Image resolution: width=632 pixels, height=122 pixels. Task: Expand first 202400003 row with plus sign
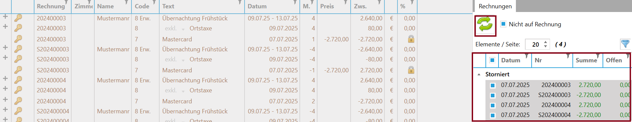tap(5, 16)
